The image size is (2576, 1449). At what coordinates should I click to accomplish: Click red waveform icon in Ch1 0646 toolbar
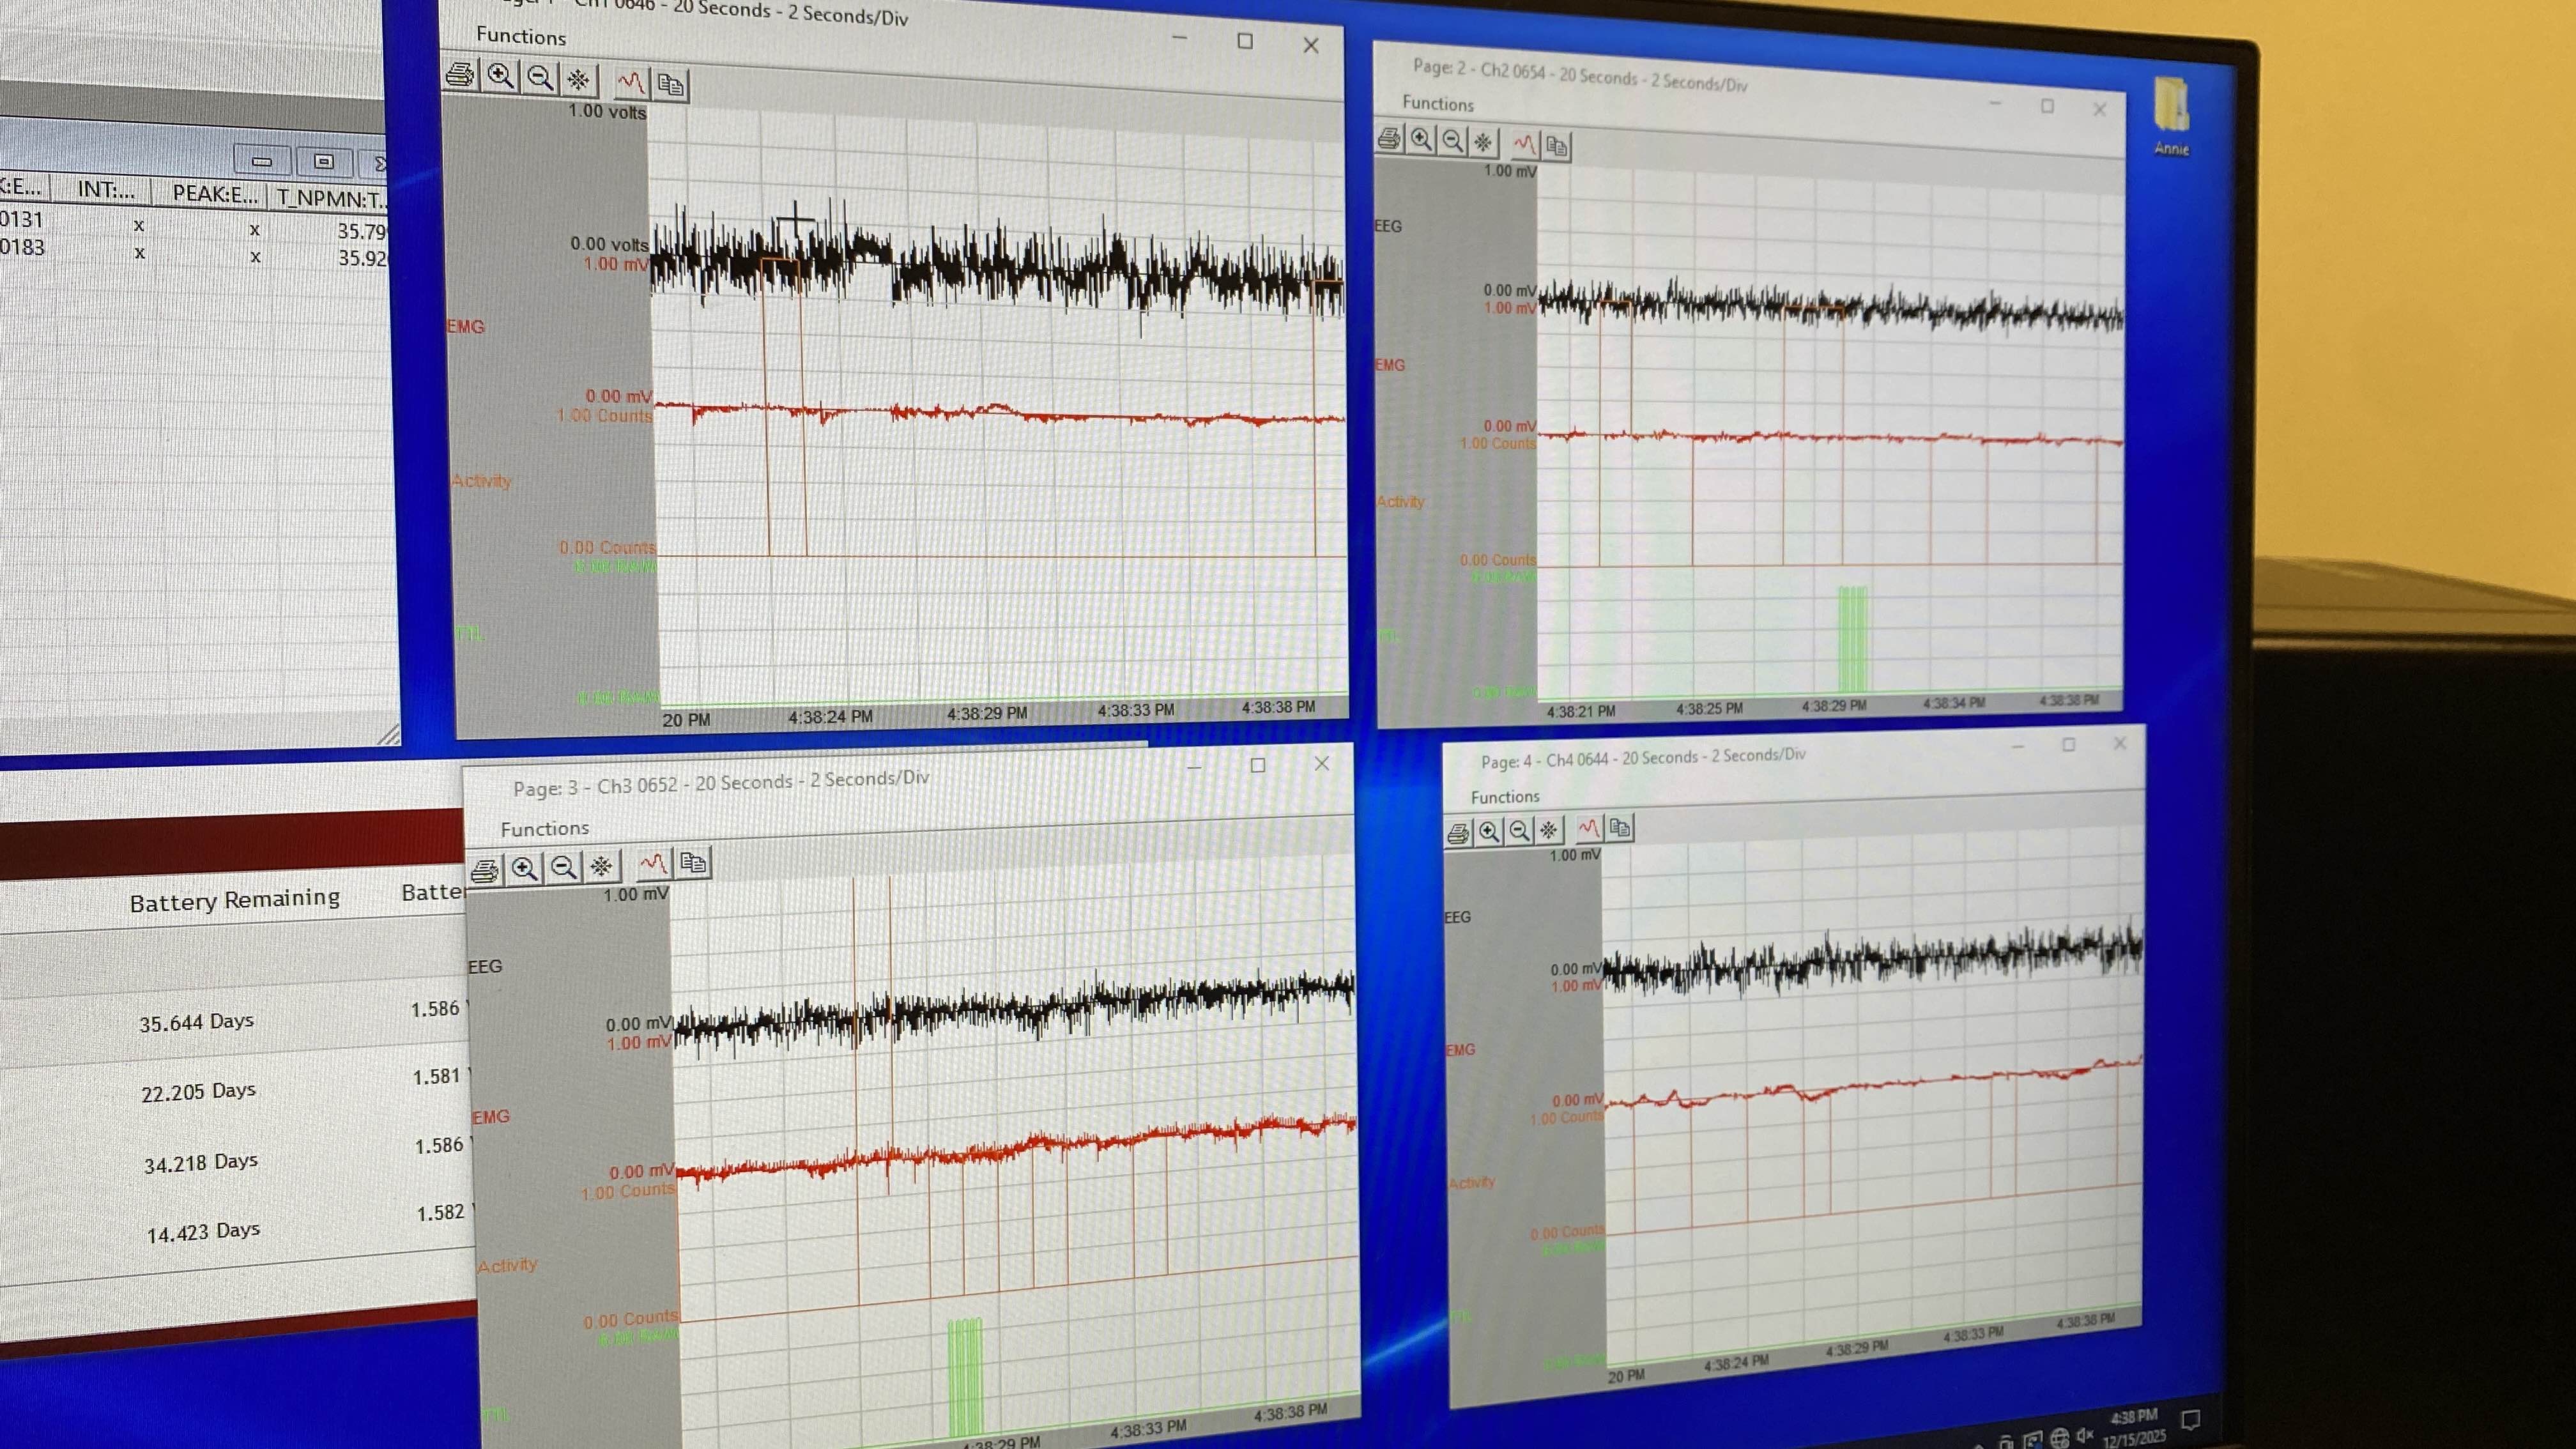pyautogui.click(x=631, y=83)
